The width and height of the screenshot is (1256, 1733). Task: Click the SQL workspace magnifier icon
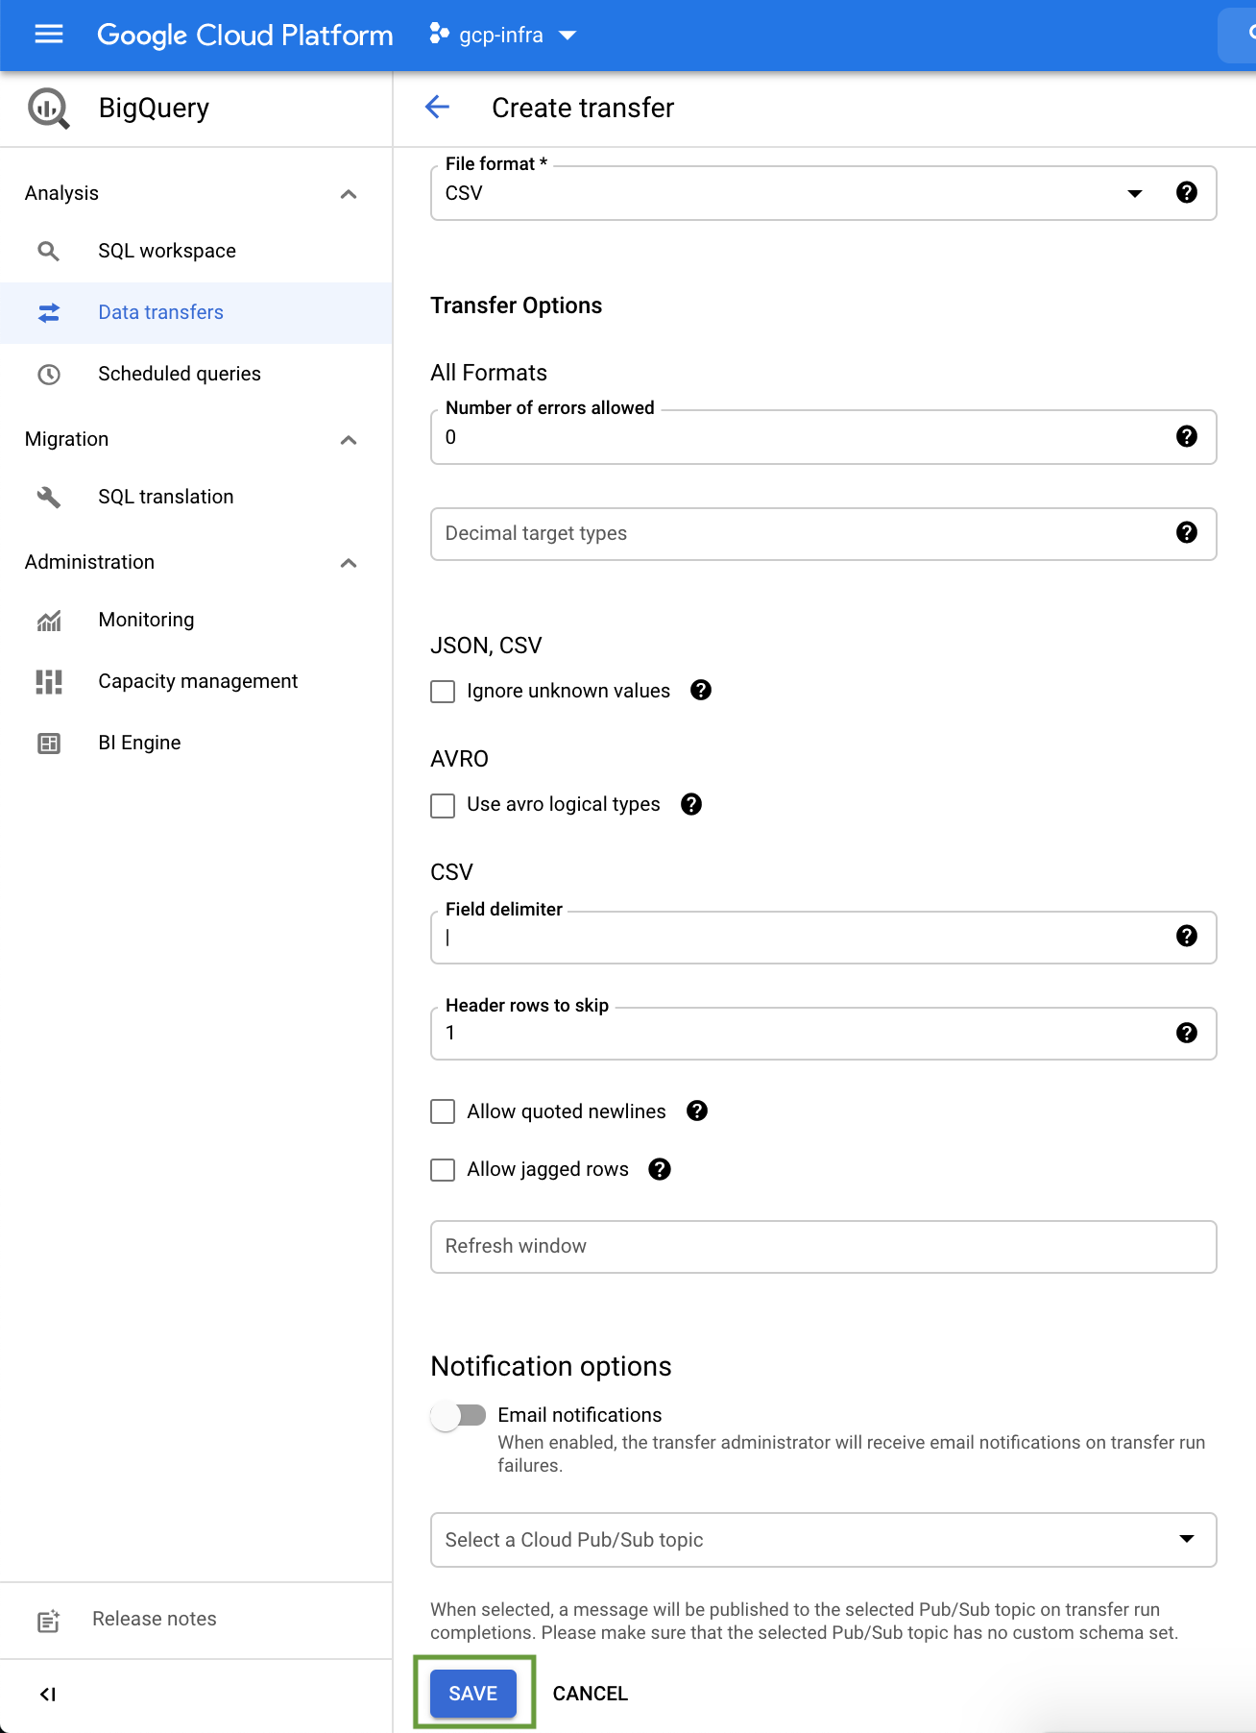tap(48, 251)
